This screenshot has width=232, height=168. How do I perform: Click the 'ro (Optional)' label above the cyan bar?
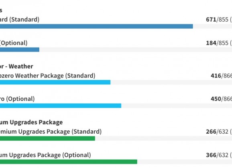[17, 99]
